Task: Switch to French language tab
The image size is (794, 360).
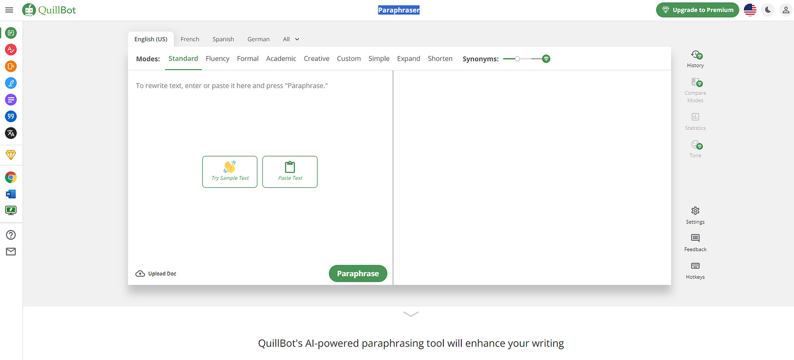Action: (190, 39)
